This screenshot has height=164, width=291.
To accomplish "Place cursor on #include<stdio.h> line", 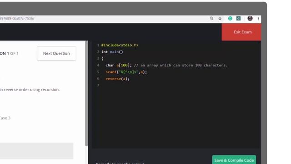I will tap(120, 45).
